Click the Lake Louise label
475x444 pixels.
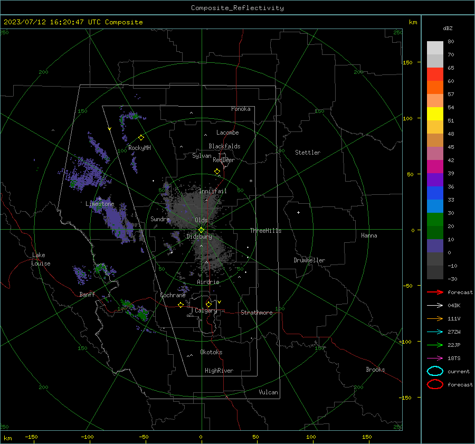point(41,259)
